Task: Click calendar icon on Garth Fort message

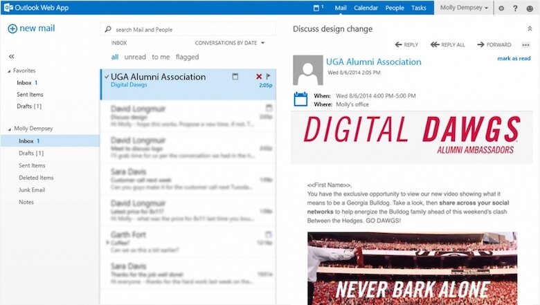Action: (x=269, y=234)
